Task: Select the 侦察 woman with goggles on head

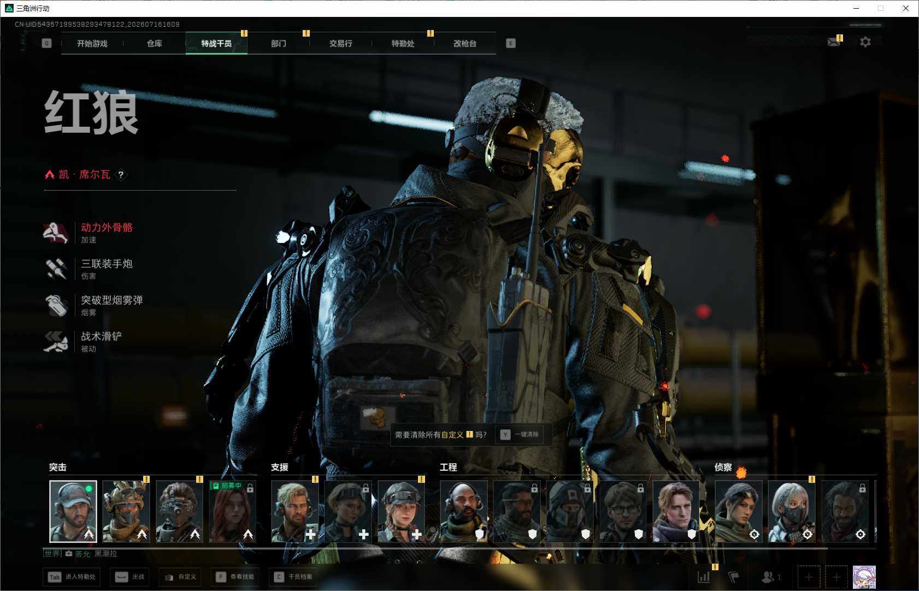Action: pyautogui.click(x=739, y=512)
